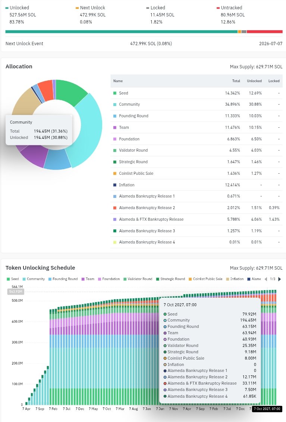Toggle Validator Round legend entry
The image size is (286, 422).
click(138, 279)
